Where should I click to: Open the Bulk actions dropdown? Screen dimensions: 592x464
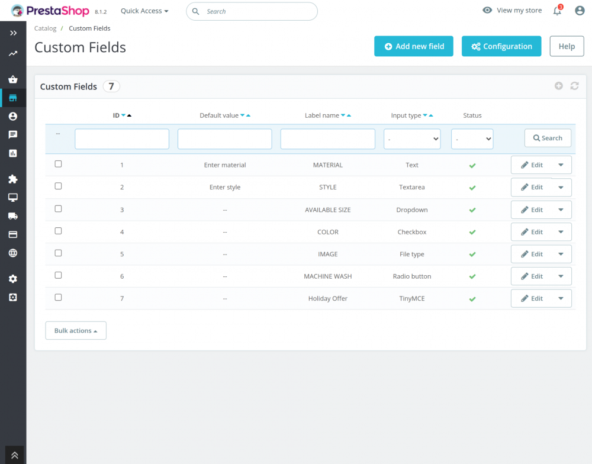pos(76,331)
